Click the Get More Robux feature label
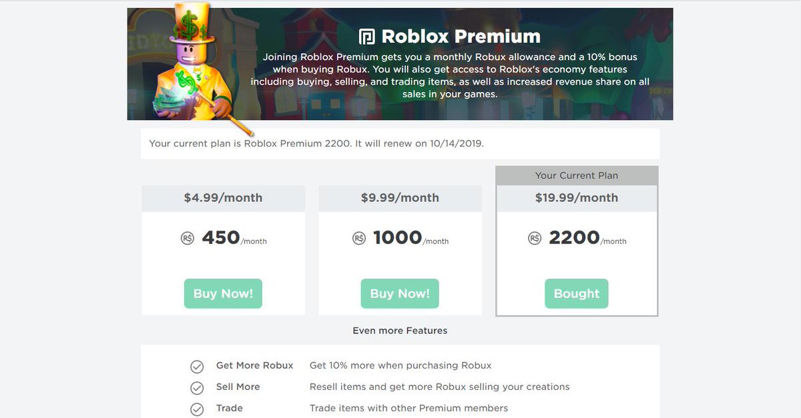 pos(254,365)
